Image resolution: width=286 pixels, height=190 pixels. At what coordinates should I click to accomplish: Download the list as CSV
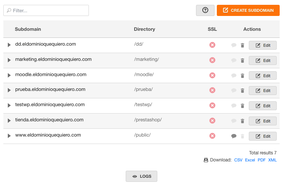pyautogui.click(x=238, y=160)
